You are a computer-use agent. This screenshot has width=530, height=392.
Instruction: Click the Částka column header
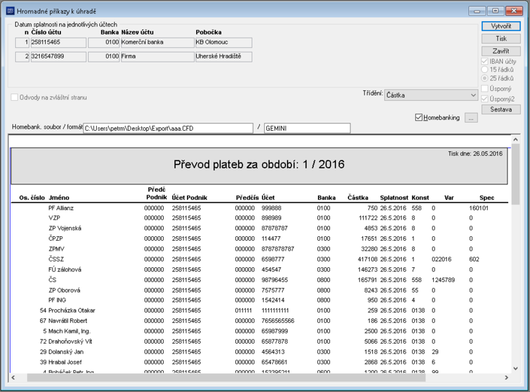(358, 198)
